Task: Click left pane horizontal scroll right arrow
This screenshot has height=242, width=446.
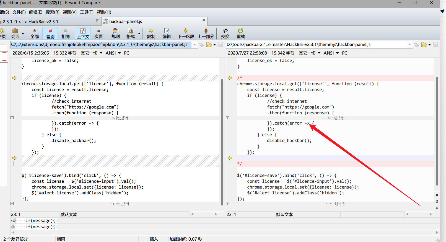Action: coord(216,214)
